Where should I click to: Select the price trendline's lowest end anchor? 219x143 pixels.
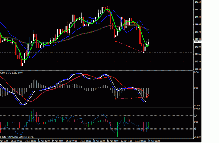[x=143, y=52]
